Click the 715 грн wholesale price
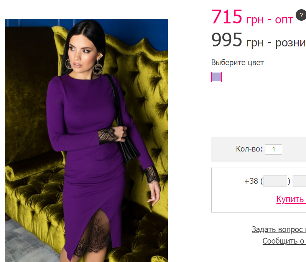 click(252, 17)
